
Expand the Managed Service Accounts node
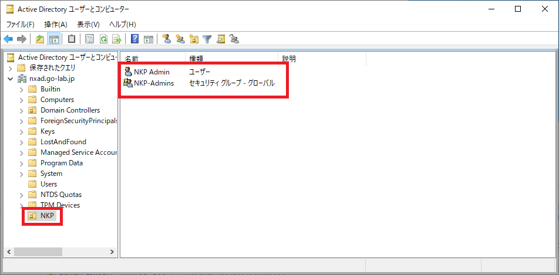pyautogui.click(x=22, y=152)
